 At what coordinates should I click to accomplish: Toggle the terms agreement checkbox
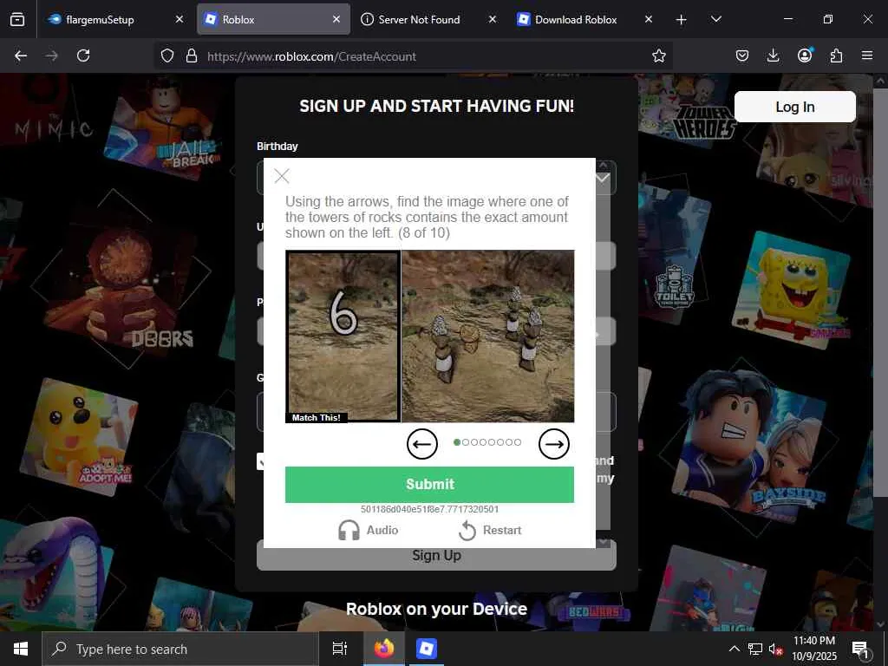(x=260, y=461)
